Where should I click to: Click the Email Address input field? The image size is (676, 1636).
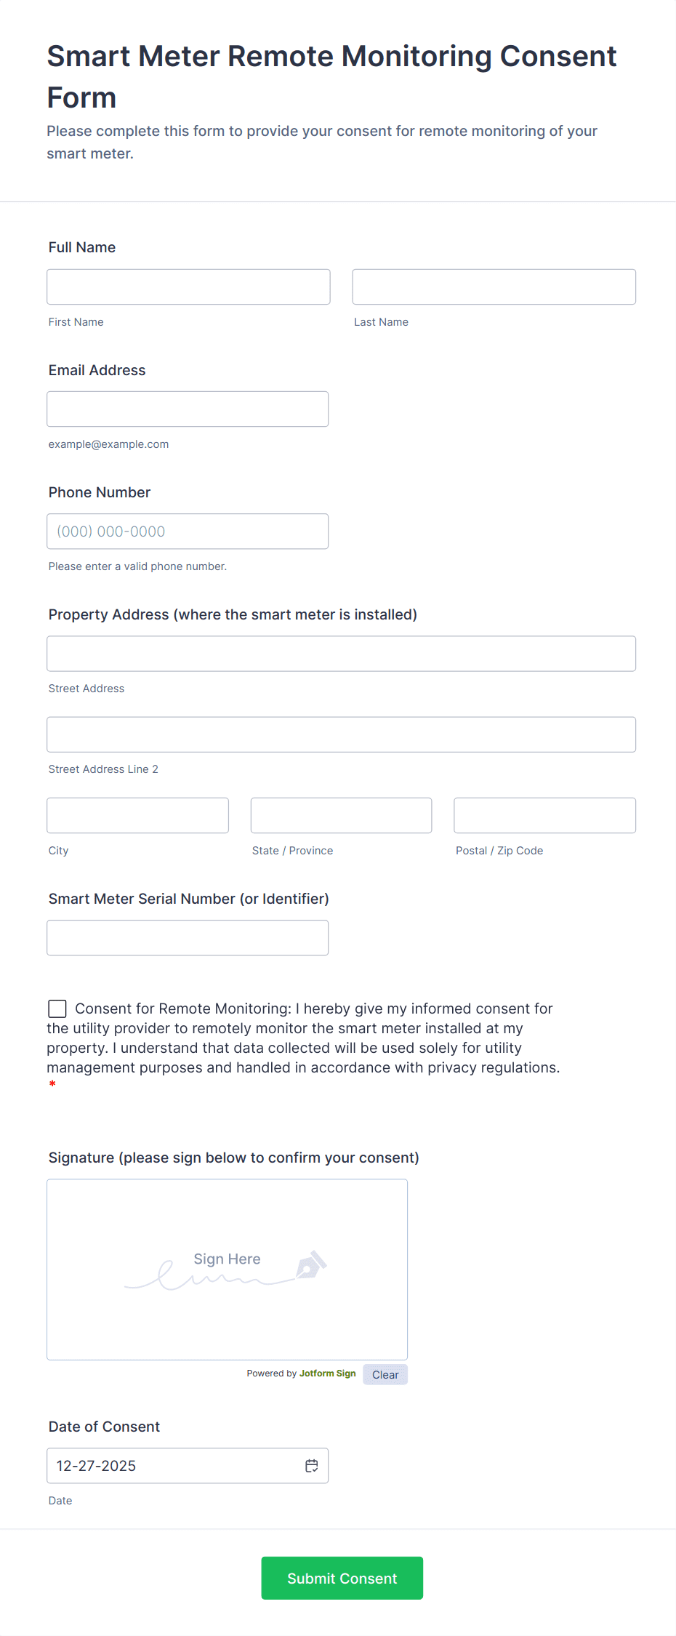click(x=188, y=409)
